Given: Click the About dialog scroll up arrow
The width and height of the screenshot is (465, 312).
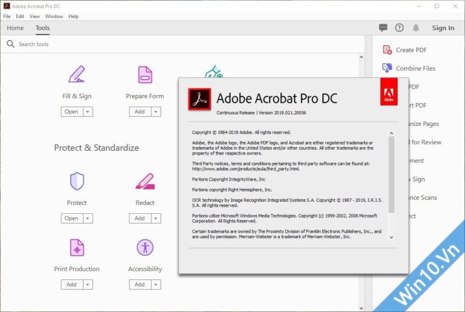Looking at the screenshot, I should [x=392, y=133].
